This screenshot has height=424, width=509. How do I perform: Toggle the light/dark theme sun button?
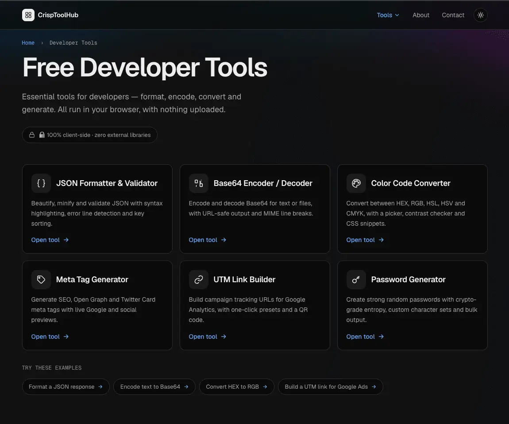[480, 15]
